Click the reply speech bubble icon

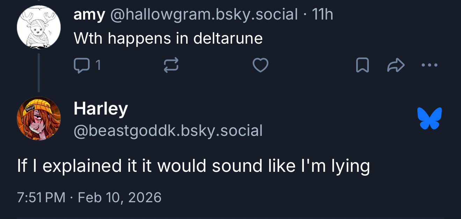(82, 65)
